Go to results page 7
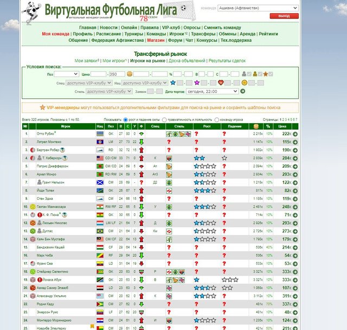The width and height of the screenshot is (347, 330). (x=297, y=119)
